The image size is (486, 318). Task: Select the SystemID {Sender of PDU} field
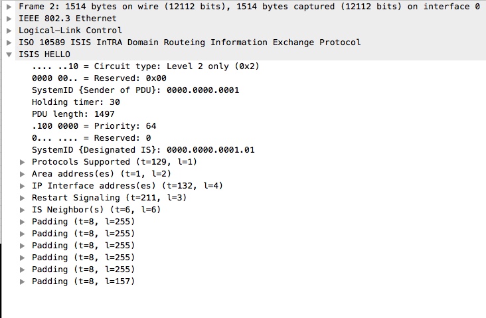tap(135, 90)
